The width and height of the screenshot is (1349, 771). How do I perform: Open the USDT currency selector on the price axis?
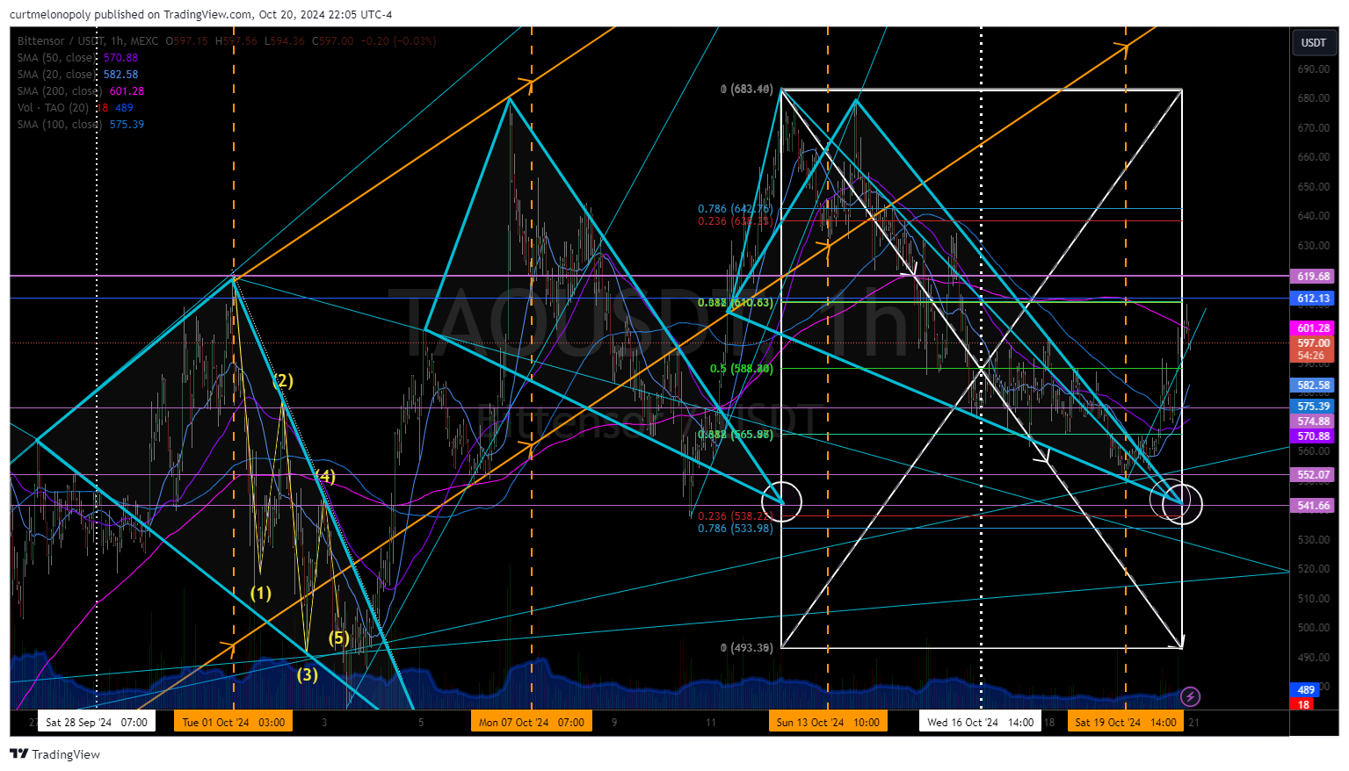(x=1313, y=43)
